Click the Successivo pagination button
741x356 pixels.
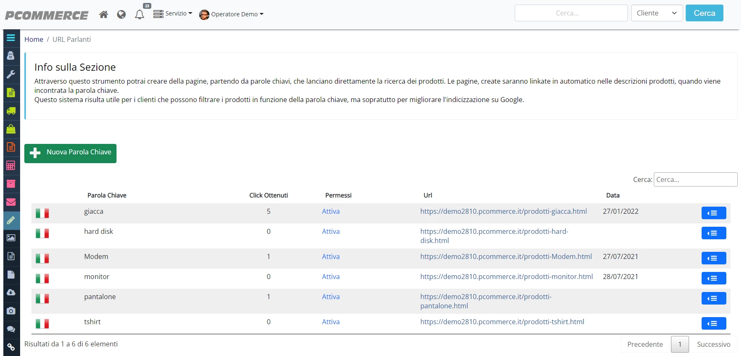coord(713,344)
